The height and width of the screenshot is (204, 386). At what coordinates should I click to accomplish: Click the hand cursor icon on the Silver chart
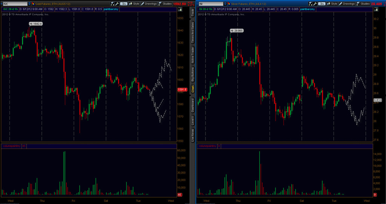[376, 9]
